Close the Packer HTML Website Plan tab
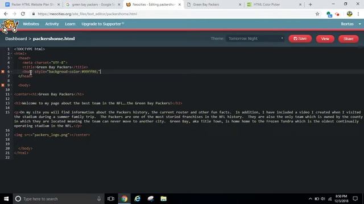The height and width of the screenshot is (204, 364). click(x=59, y=5)
